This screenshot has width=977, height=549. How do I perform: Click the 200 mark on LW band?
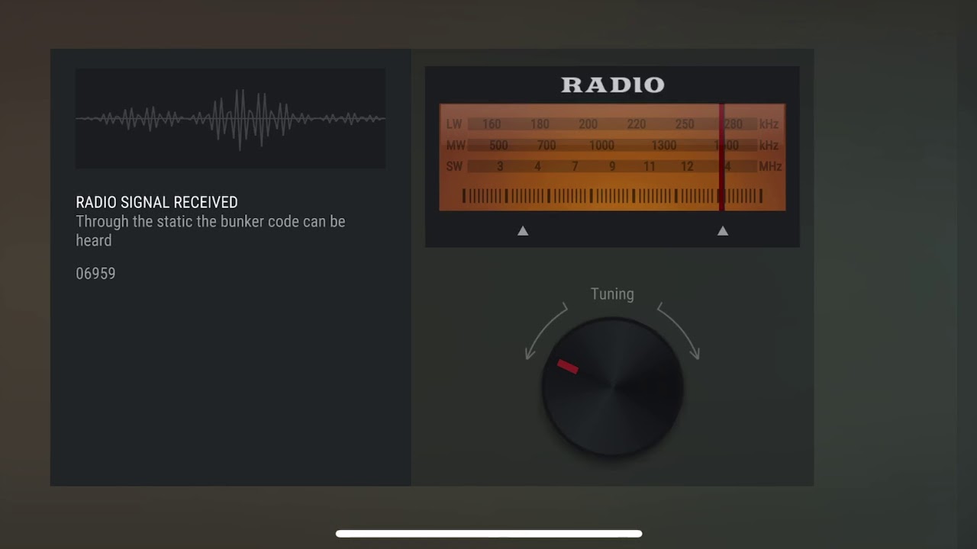point(588,124)
